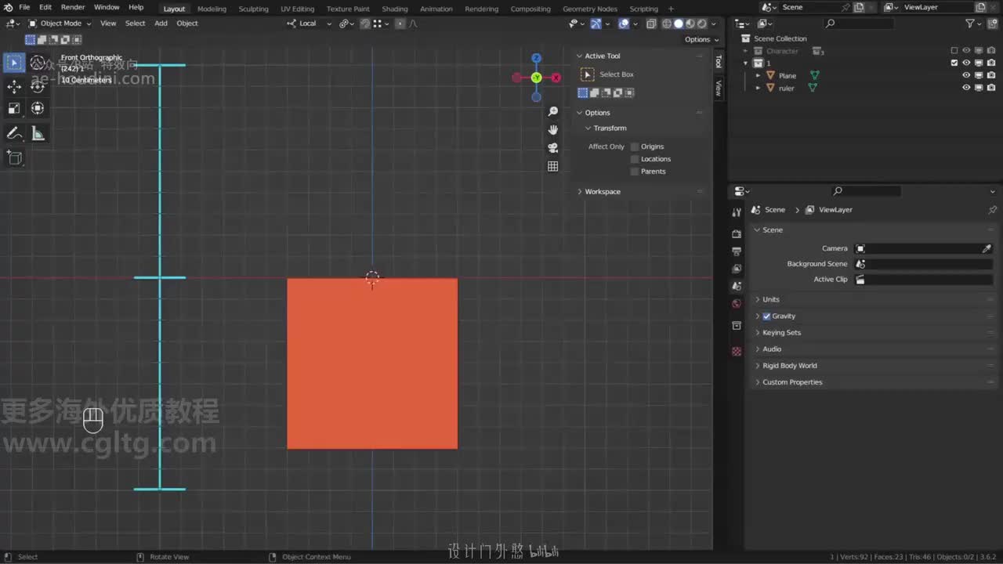Choose the Select Box tool in toolbar
This screenshot has height=564, width=1003.
tap(14, 63)
